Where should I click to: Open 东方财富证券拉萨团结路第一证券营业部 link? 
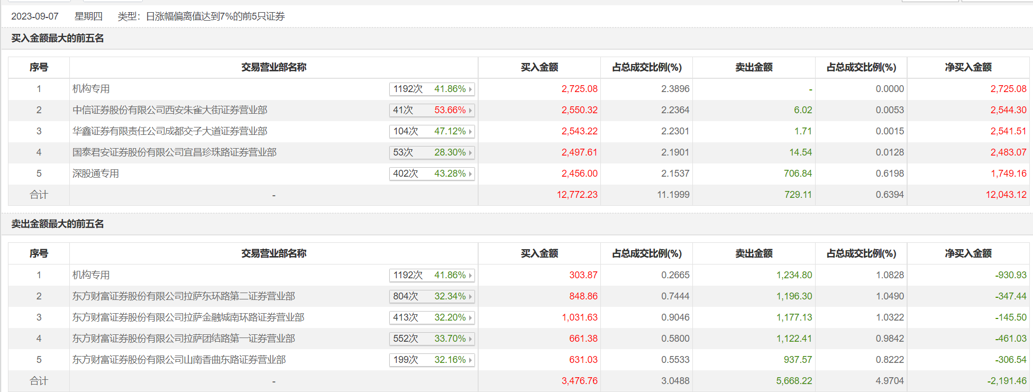(184, 339)
